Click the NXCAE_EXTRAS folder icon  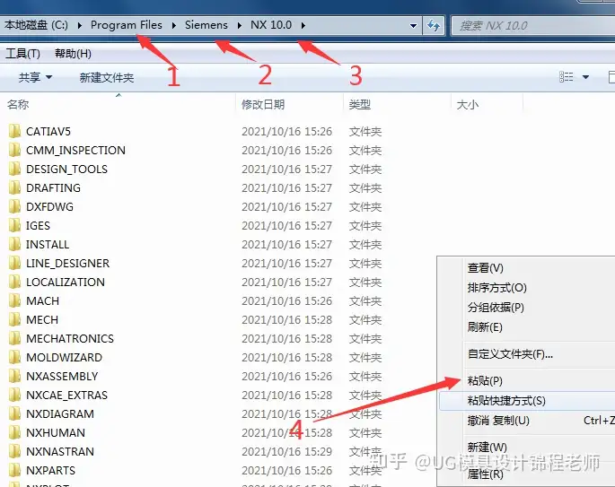coord(14,395)
